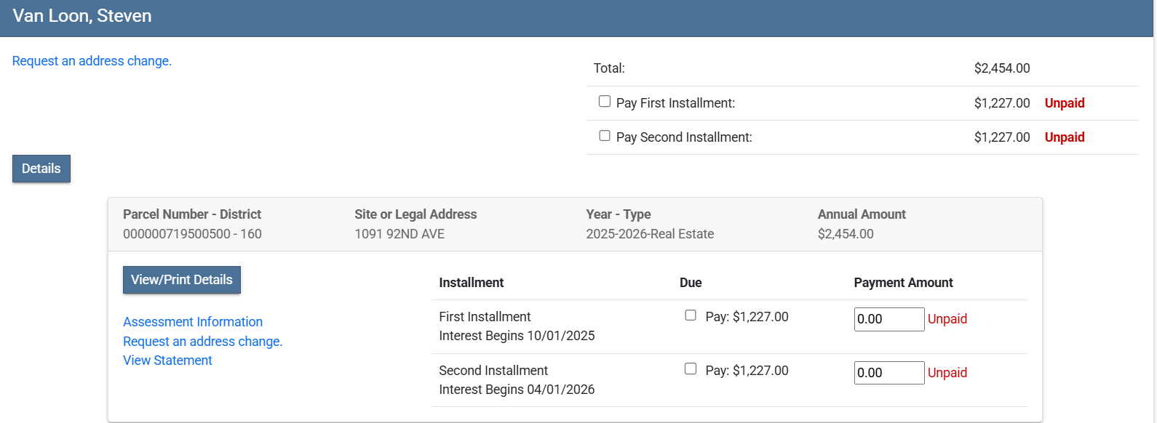The width and height of the screenshot is (1157, 423).
Task: Tick the Second Installment 'Pay: $1,227.00' checkbox in the table
Action: [691, 369]
